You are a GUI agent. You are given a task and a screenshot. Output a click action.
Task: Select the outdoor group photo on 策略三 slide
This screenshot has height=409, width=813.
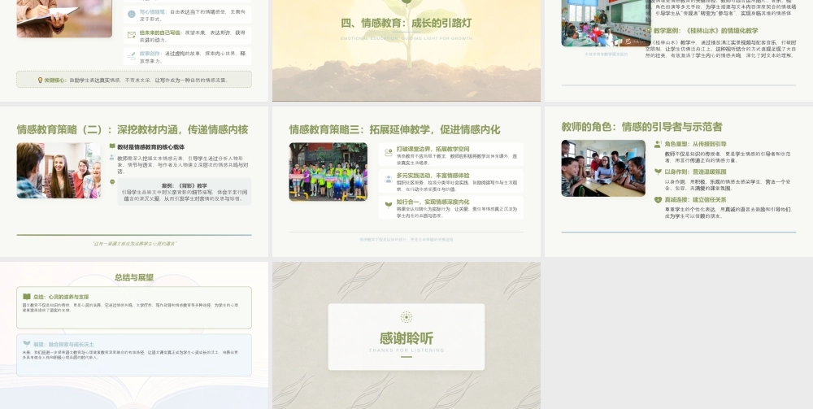tap(328, 172)
